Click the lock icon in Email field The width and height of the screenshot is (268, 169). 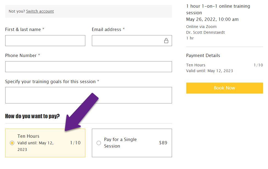(x=166, y=41)
